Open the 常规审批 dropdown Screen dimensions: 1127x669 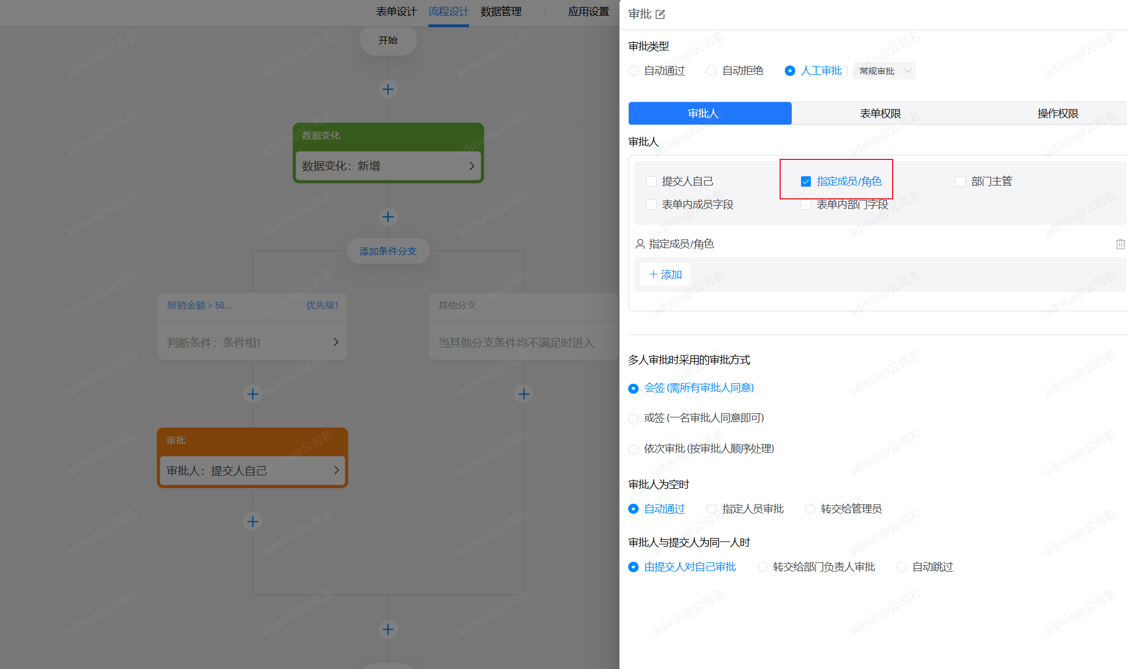click(x=885, y=71)
